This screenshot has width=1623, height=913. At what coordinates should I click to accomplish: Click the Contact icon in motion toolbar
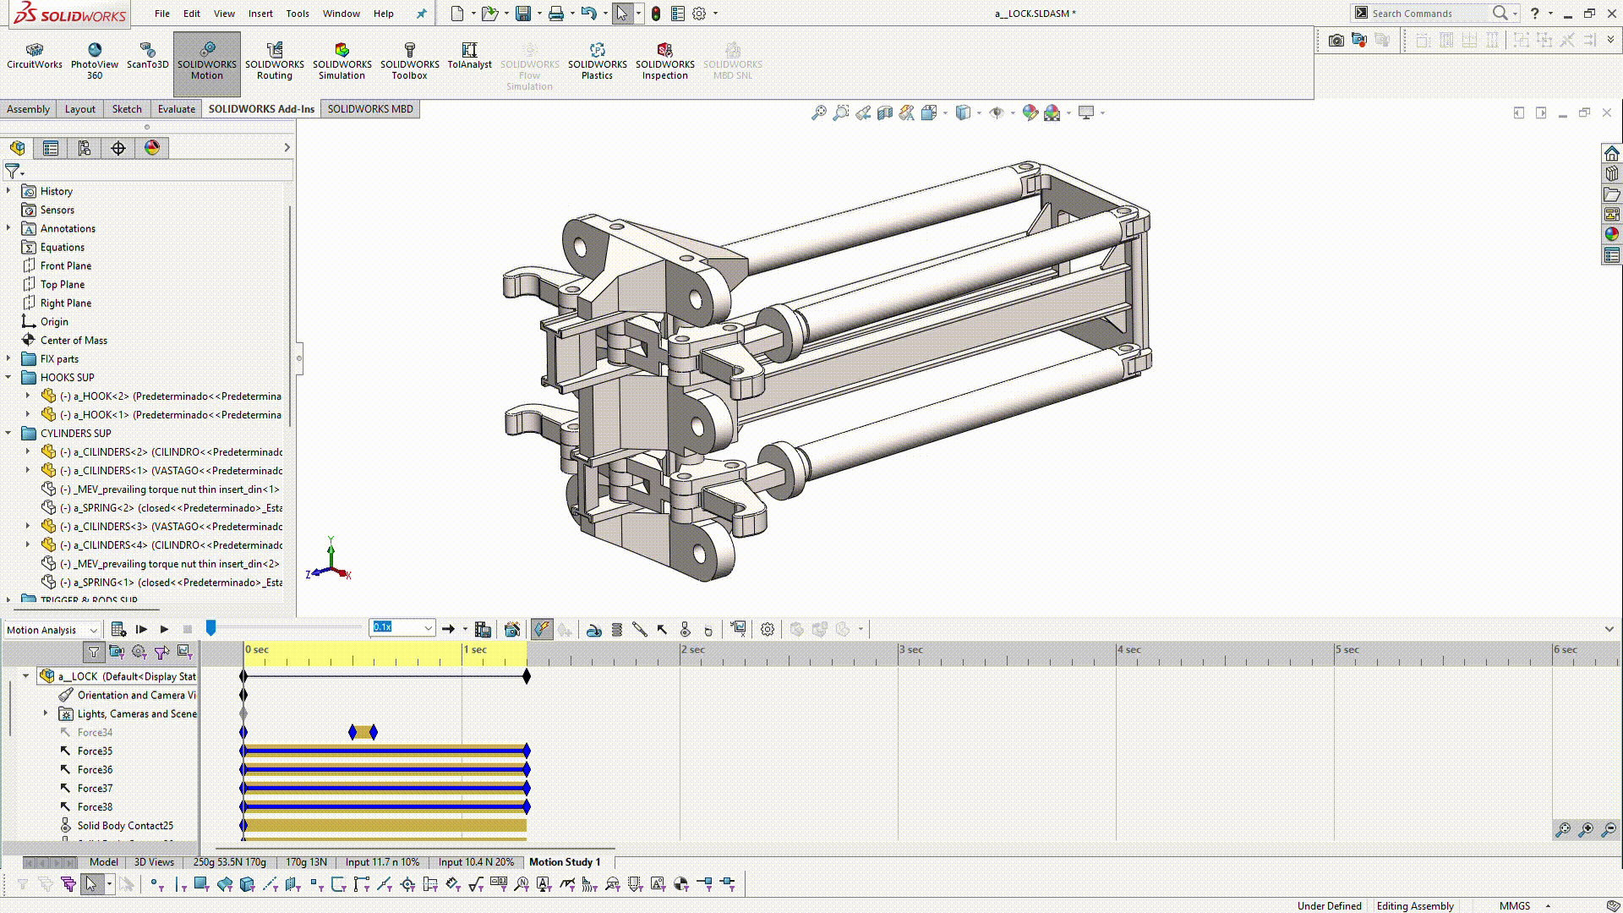[x=686, y=629]
